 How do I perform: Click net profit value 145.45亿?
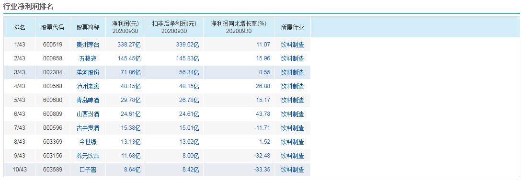pyautogui.click(x=129, y=58)
